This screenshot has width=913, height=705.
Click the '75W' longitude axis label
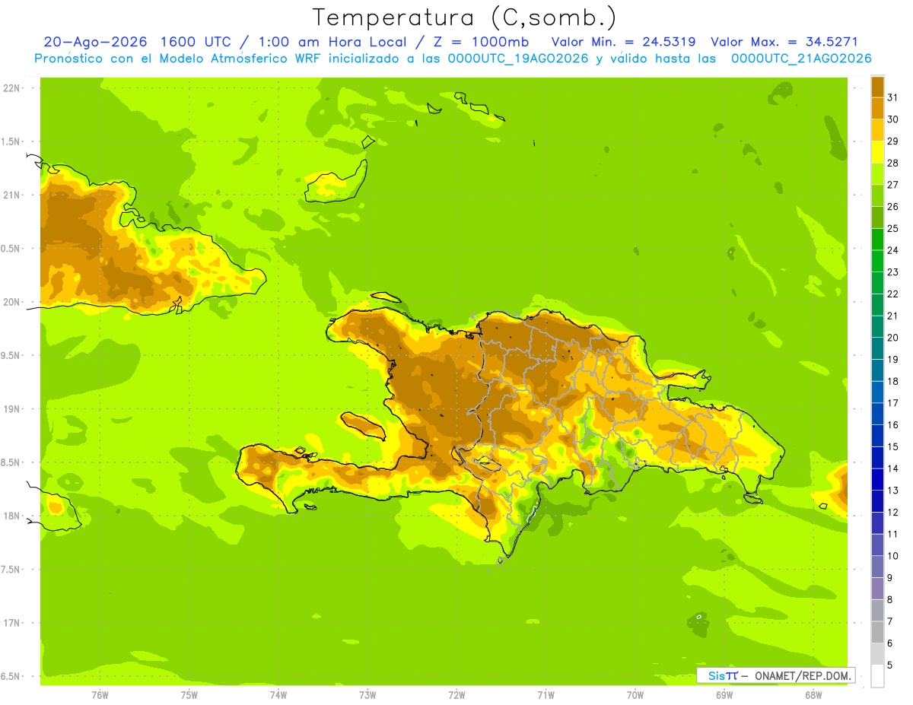189,695
